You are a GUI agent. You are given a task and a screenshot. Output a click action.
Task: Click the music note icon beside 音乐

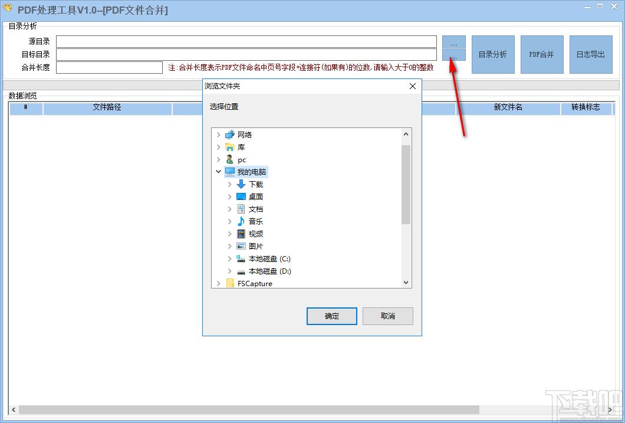(x=241, y=221)
